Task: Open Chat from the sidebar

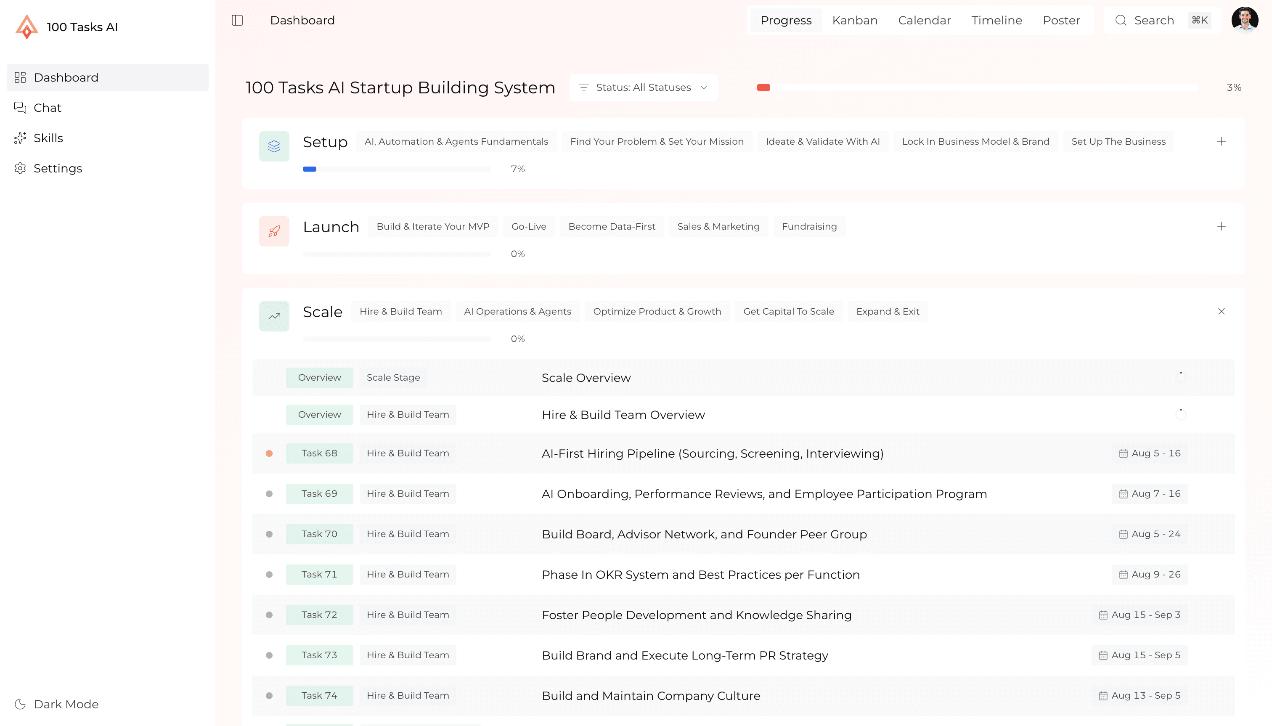Action: (107, 108)
